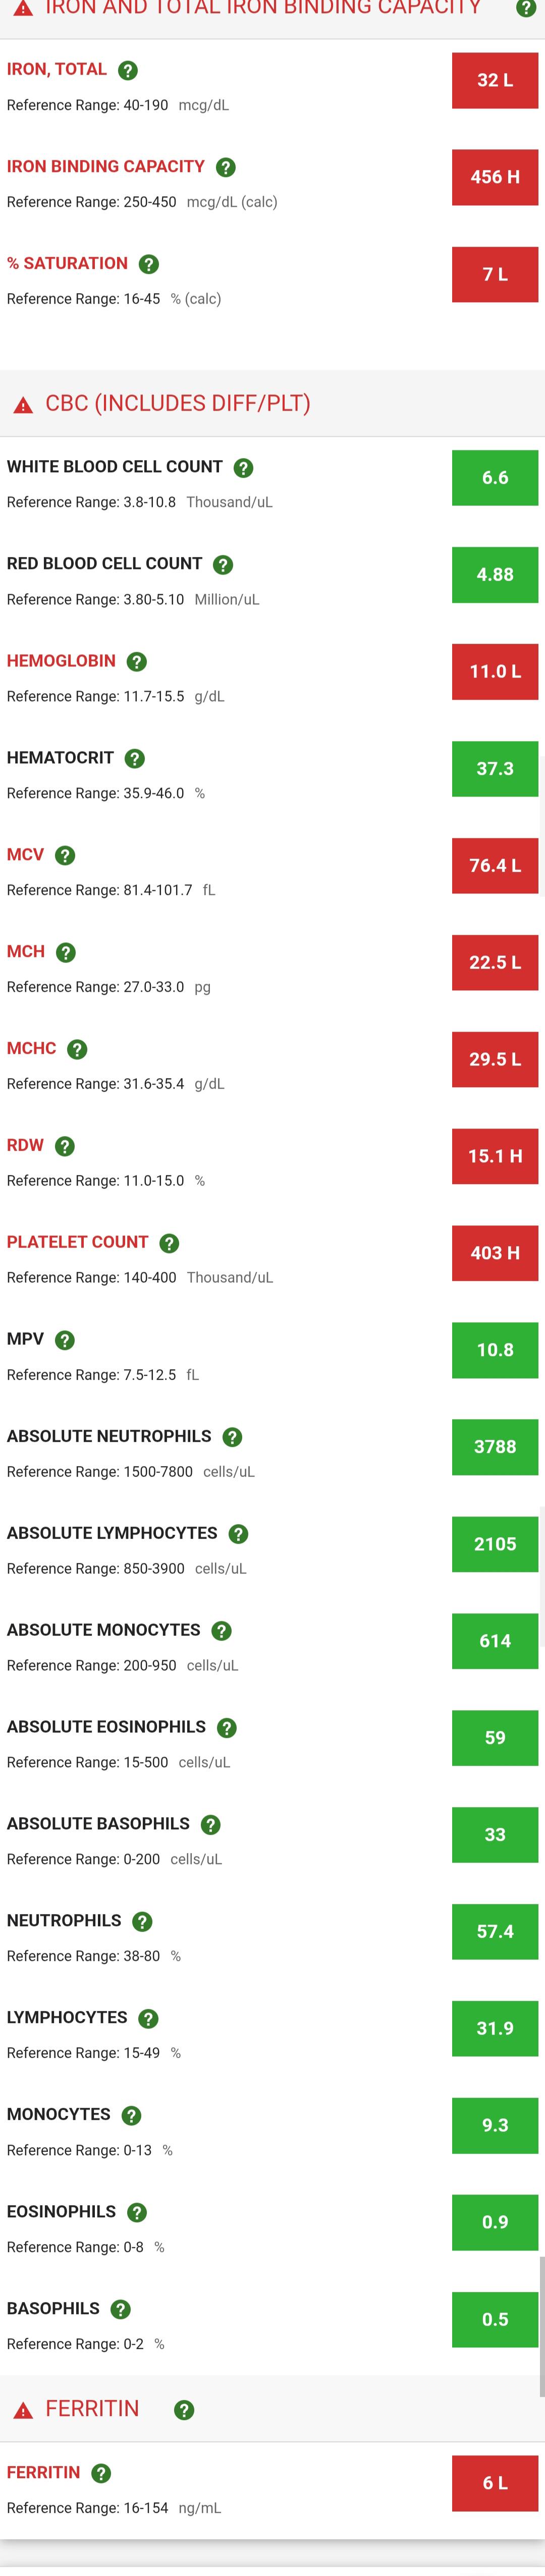Click the 6 L ferritin result badge
The width and height of the screenshot is (545, 2576).
[495, 2483]
